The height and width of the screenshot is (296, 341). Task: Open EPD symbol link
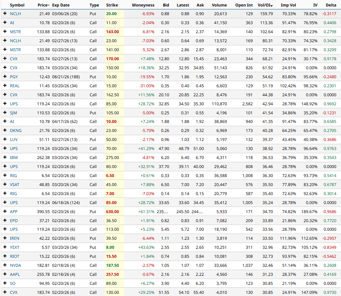14,221
